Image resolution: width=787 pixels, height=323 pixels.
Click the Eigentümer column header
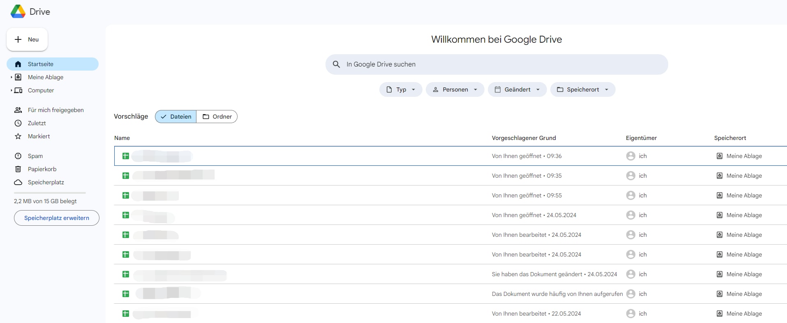(x=641, y=138)
